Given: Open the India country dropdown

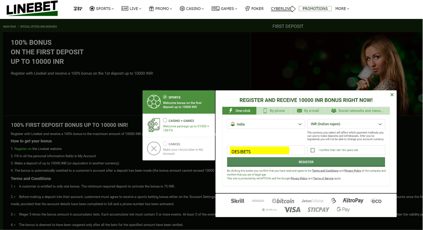Looking at the screenshot, I should pyautogui.click(x=266, y=124).
